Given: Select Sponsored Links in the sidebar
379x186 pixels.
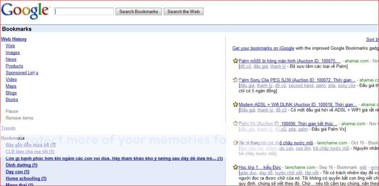Looking at the screenshot, I should (x=22, y=73).
